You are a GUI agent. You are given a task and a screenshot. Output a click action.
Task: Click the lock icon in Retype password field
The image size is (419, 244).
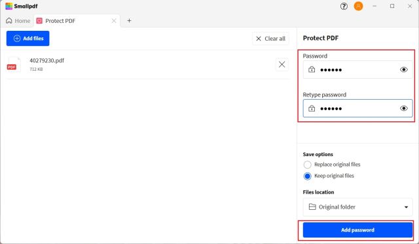[312, 108]
